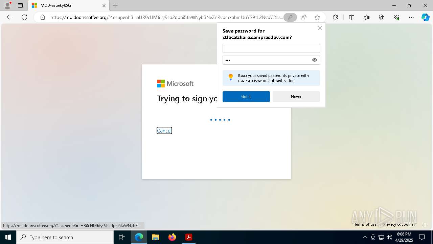Activate Read aloud icon
The image size is (433, 244).
pos(304,17)
